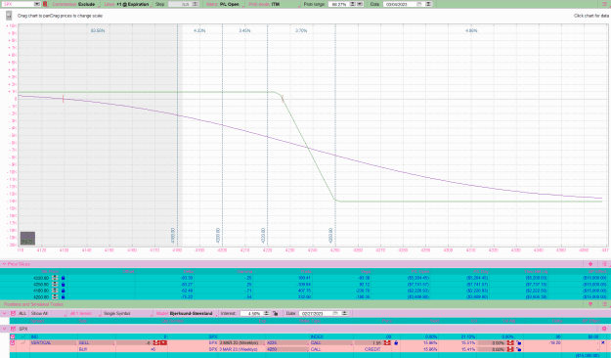The width and height of the screenshot is (611, 358).
Task: Toggle the lock on price slice 4220.80
Action: 64,278
